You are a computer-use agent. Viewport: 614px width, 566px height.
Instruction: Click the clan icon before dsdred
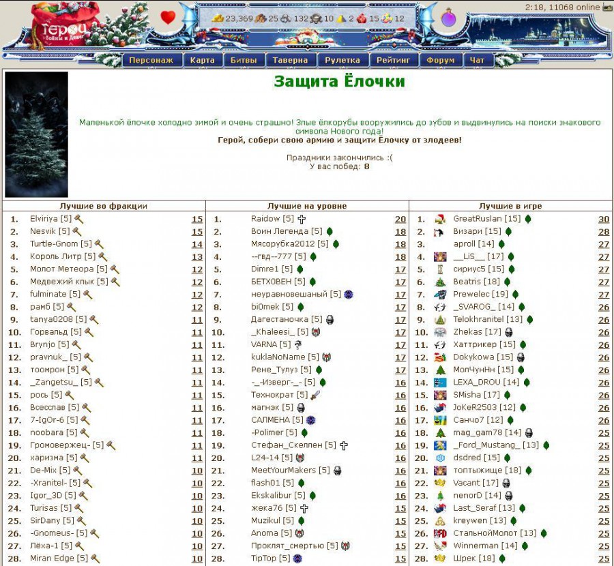[441, 458]
